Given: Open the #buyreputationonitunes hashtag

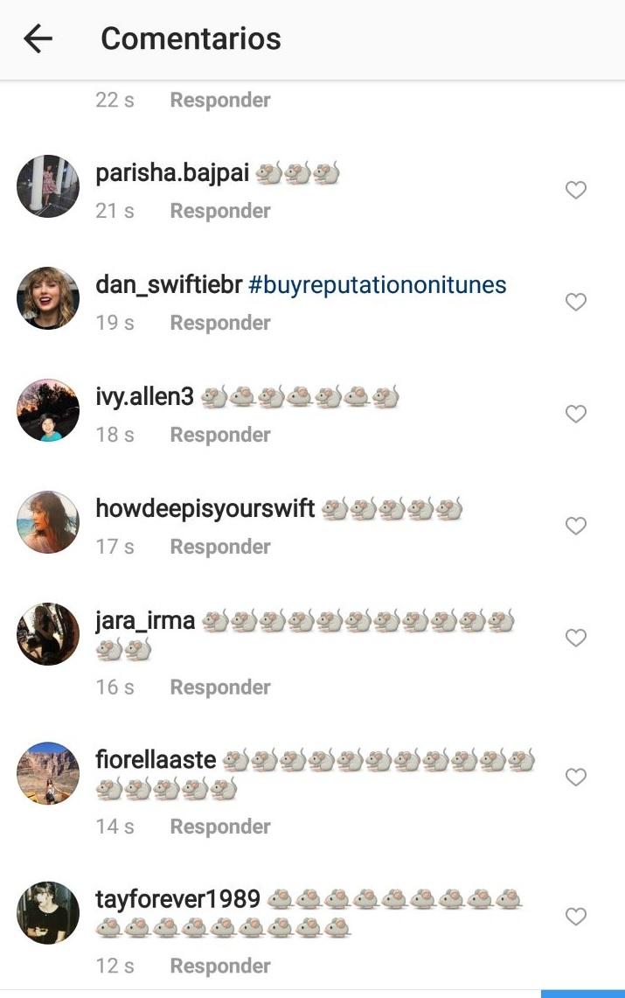Looking at the screenshot, I should [378, 285].
